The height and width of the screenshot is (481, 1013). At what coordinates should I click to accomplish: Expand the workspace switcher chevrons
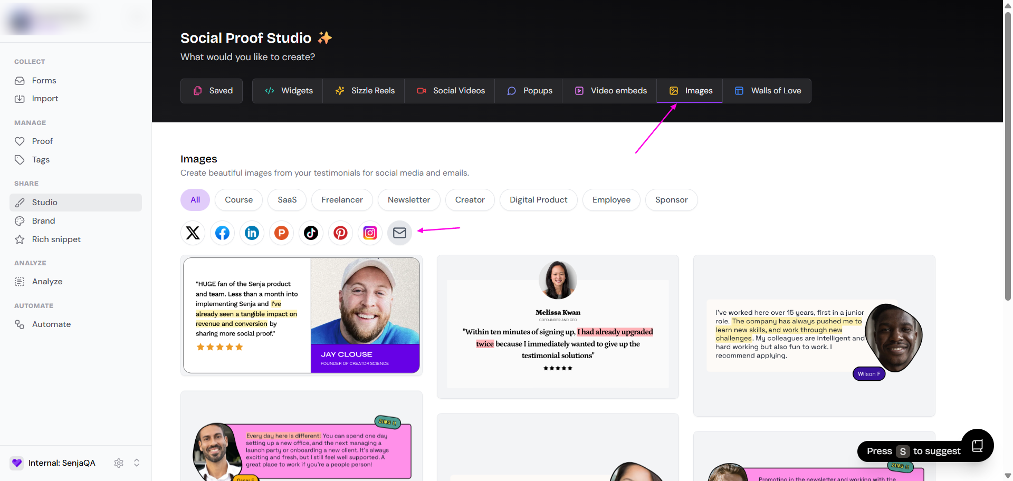(x=137, y=463)
